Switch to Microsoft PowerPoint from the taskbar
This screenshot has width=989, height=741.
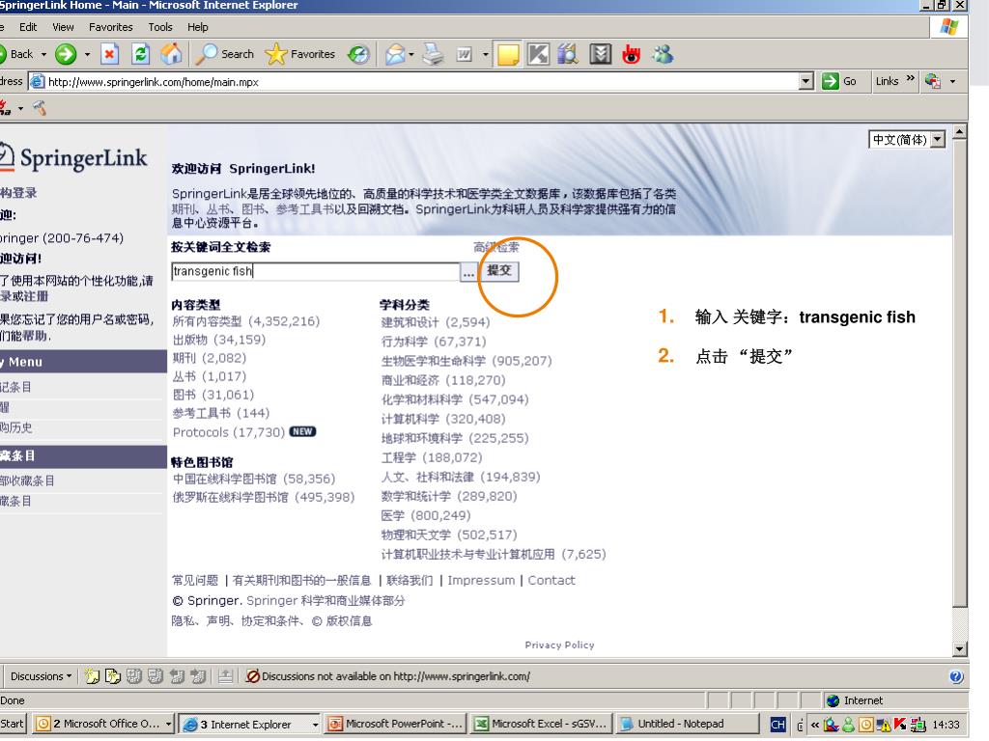[396, 724]
